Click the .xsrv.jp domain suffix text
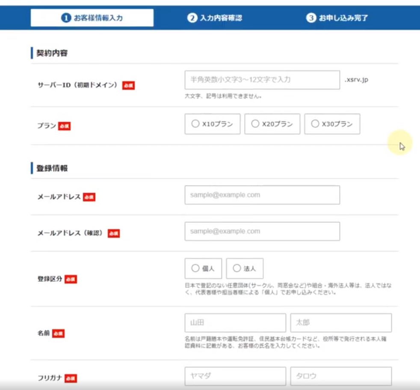The image size is (420, 390). tap(356, 80)
